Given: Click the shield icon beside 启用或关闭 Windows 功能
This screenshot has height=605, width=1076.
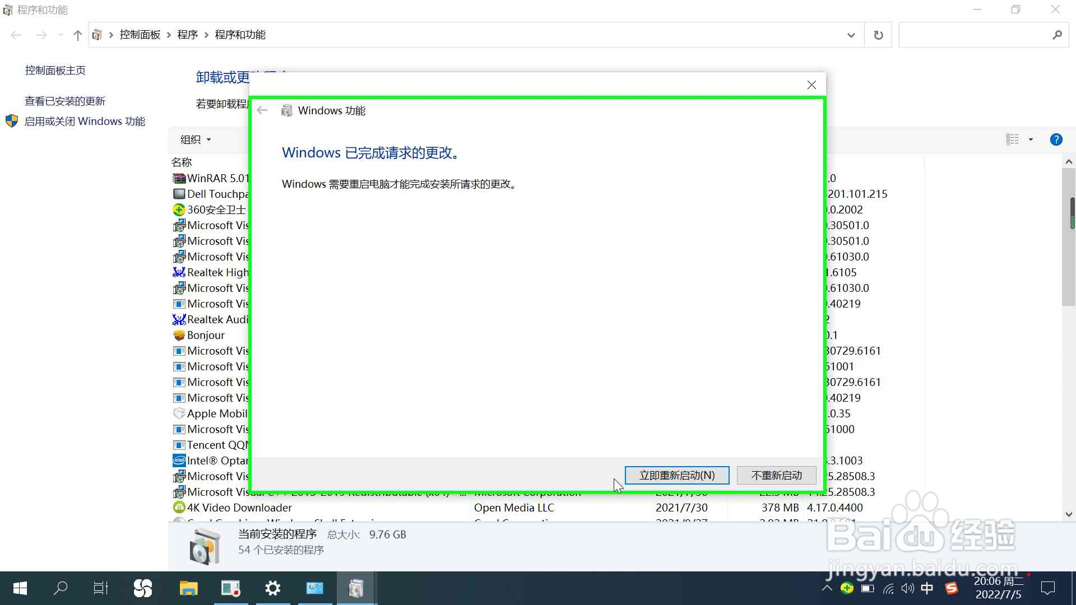Looking at the screenshot, I should point(12,121).
